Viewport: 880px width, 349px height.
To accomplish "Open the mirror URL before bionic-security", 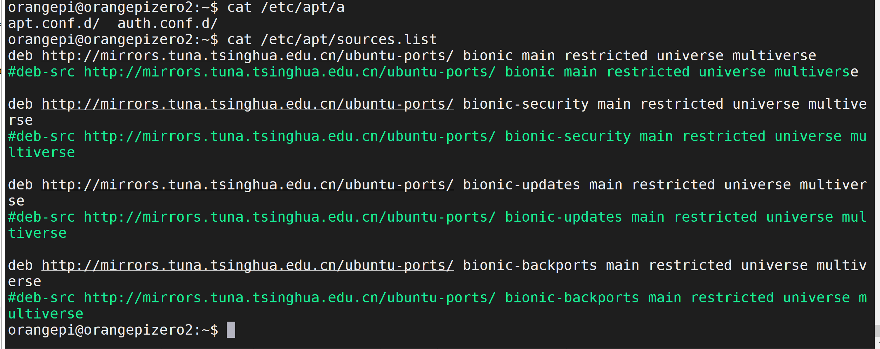I will click(x=247, y=104).
